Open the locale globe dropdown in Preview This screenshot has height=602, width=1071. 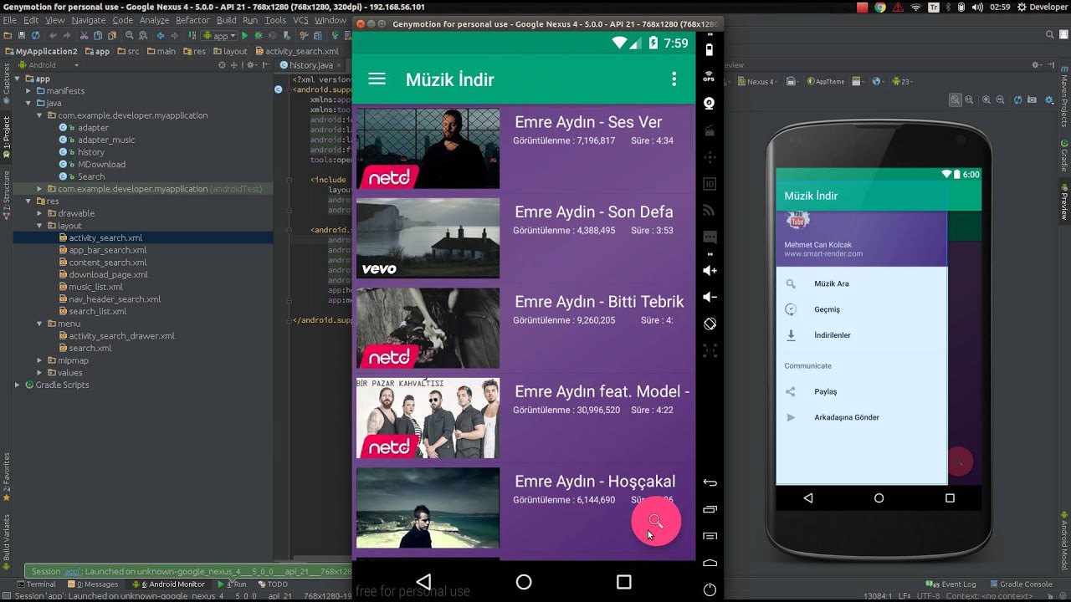coord(878,82)
